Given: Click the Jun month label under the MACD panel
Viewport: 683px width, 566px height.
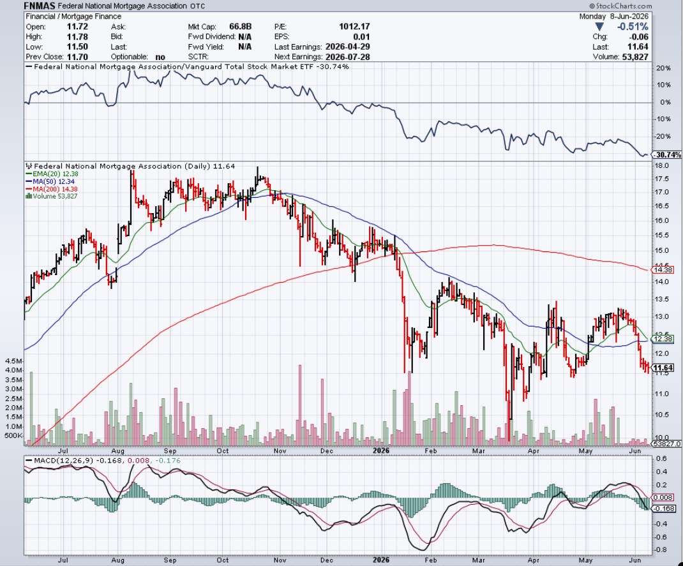Looking at the screenshot, I should click(635, 560).
